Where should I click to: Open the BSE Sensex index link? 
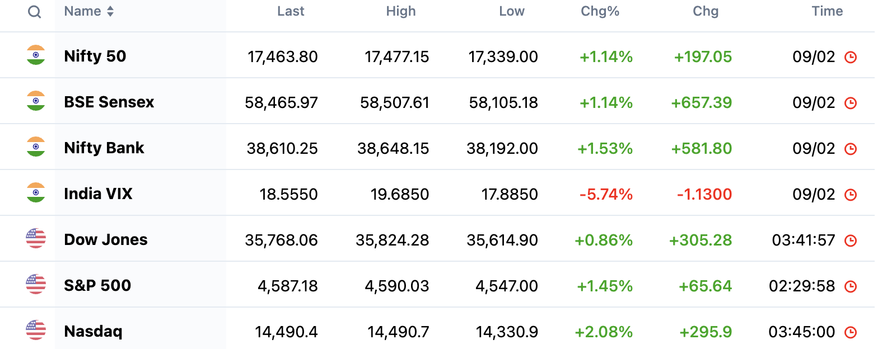click(109, 102)
